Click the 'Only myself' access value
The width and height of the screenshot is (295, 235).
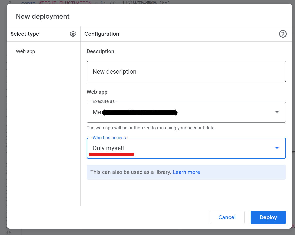tap(108, 148)
